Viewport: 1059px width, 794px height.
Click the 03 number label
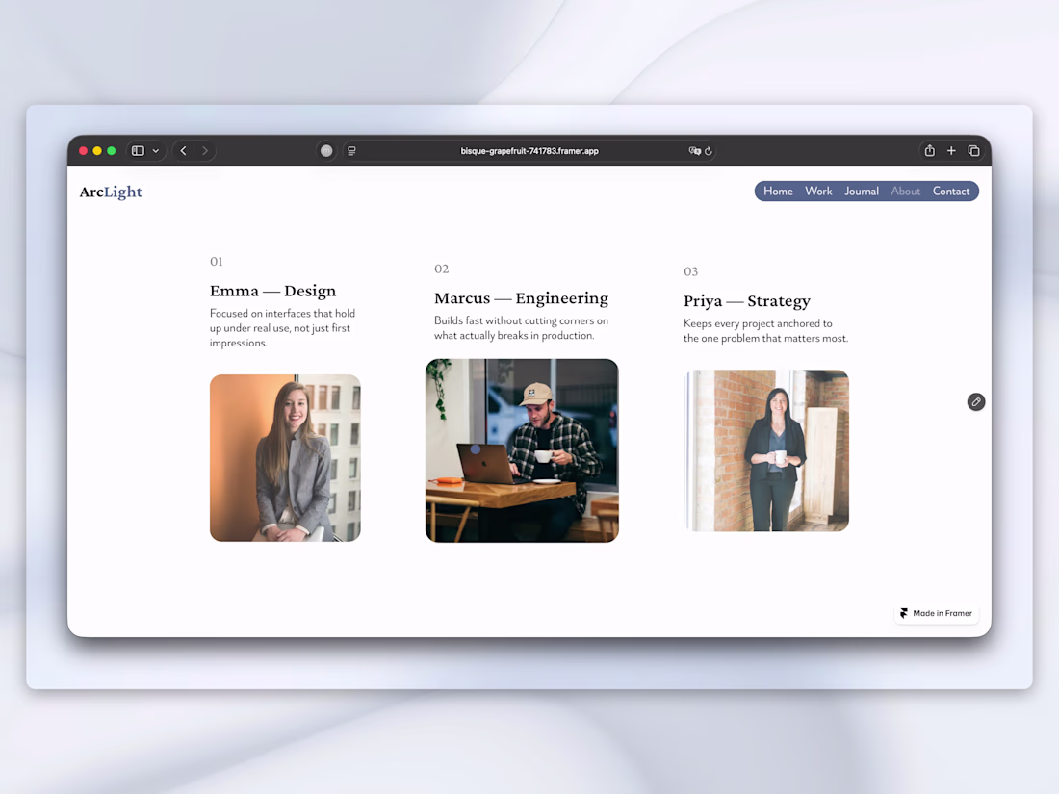691,271
